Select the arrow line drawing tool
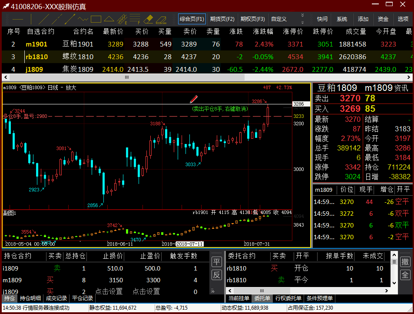 pos(70,19)
